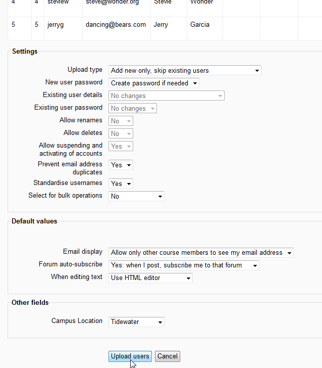Click the dancing@bears.com email cell
The image size is (322, 368).
(116, 25)
